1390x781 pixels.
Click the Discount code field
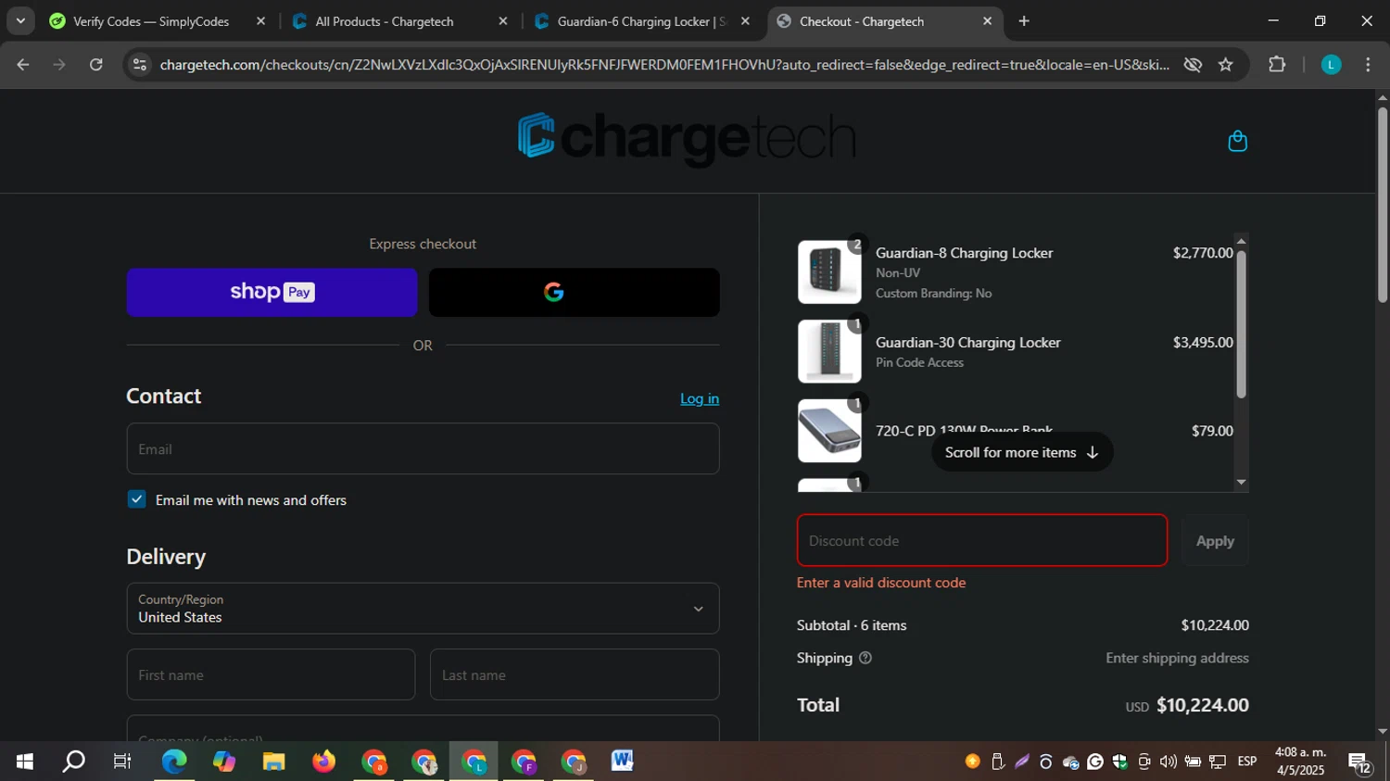[981, 540]
